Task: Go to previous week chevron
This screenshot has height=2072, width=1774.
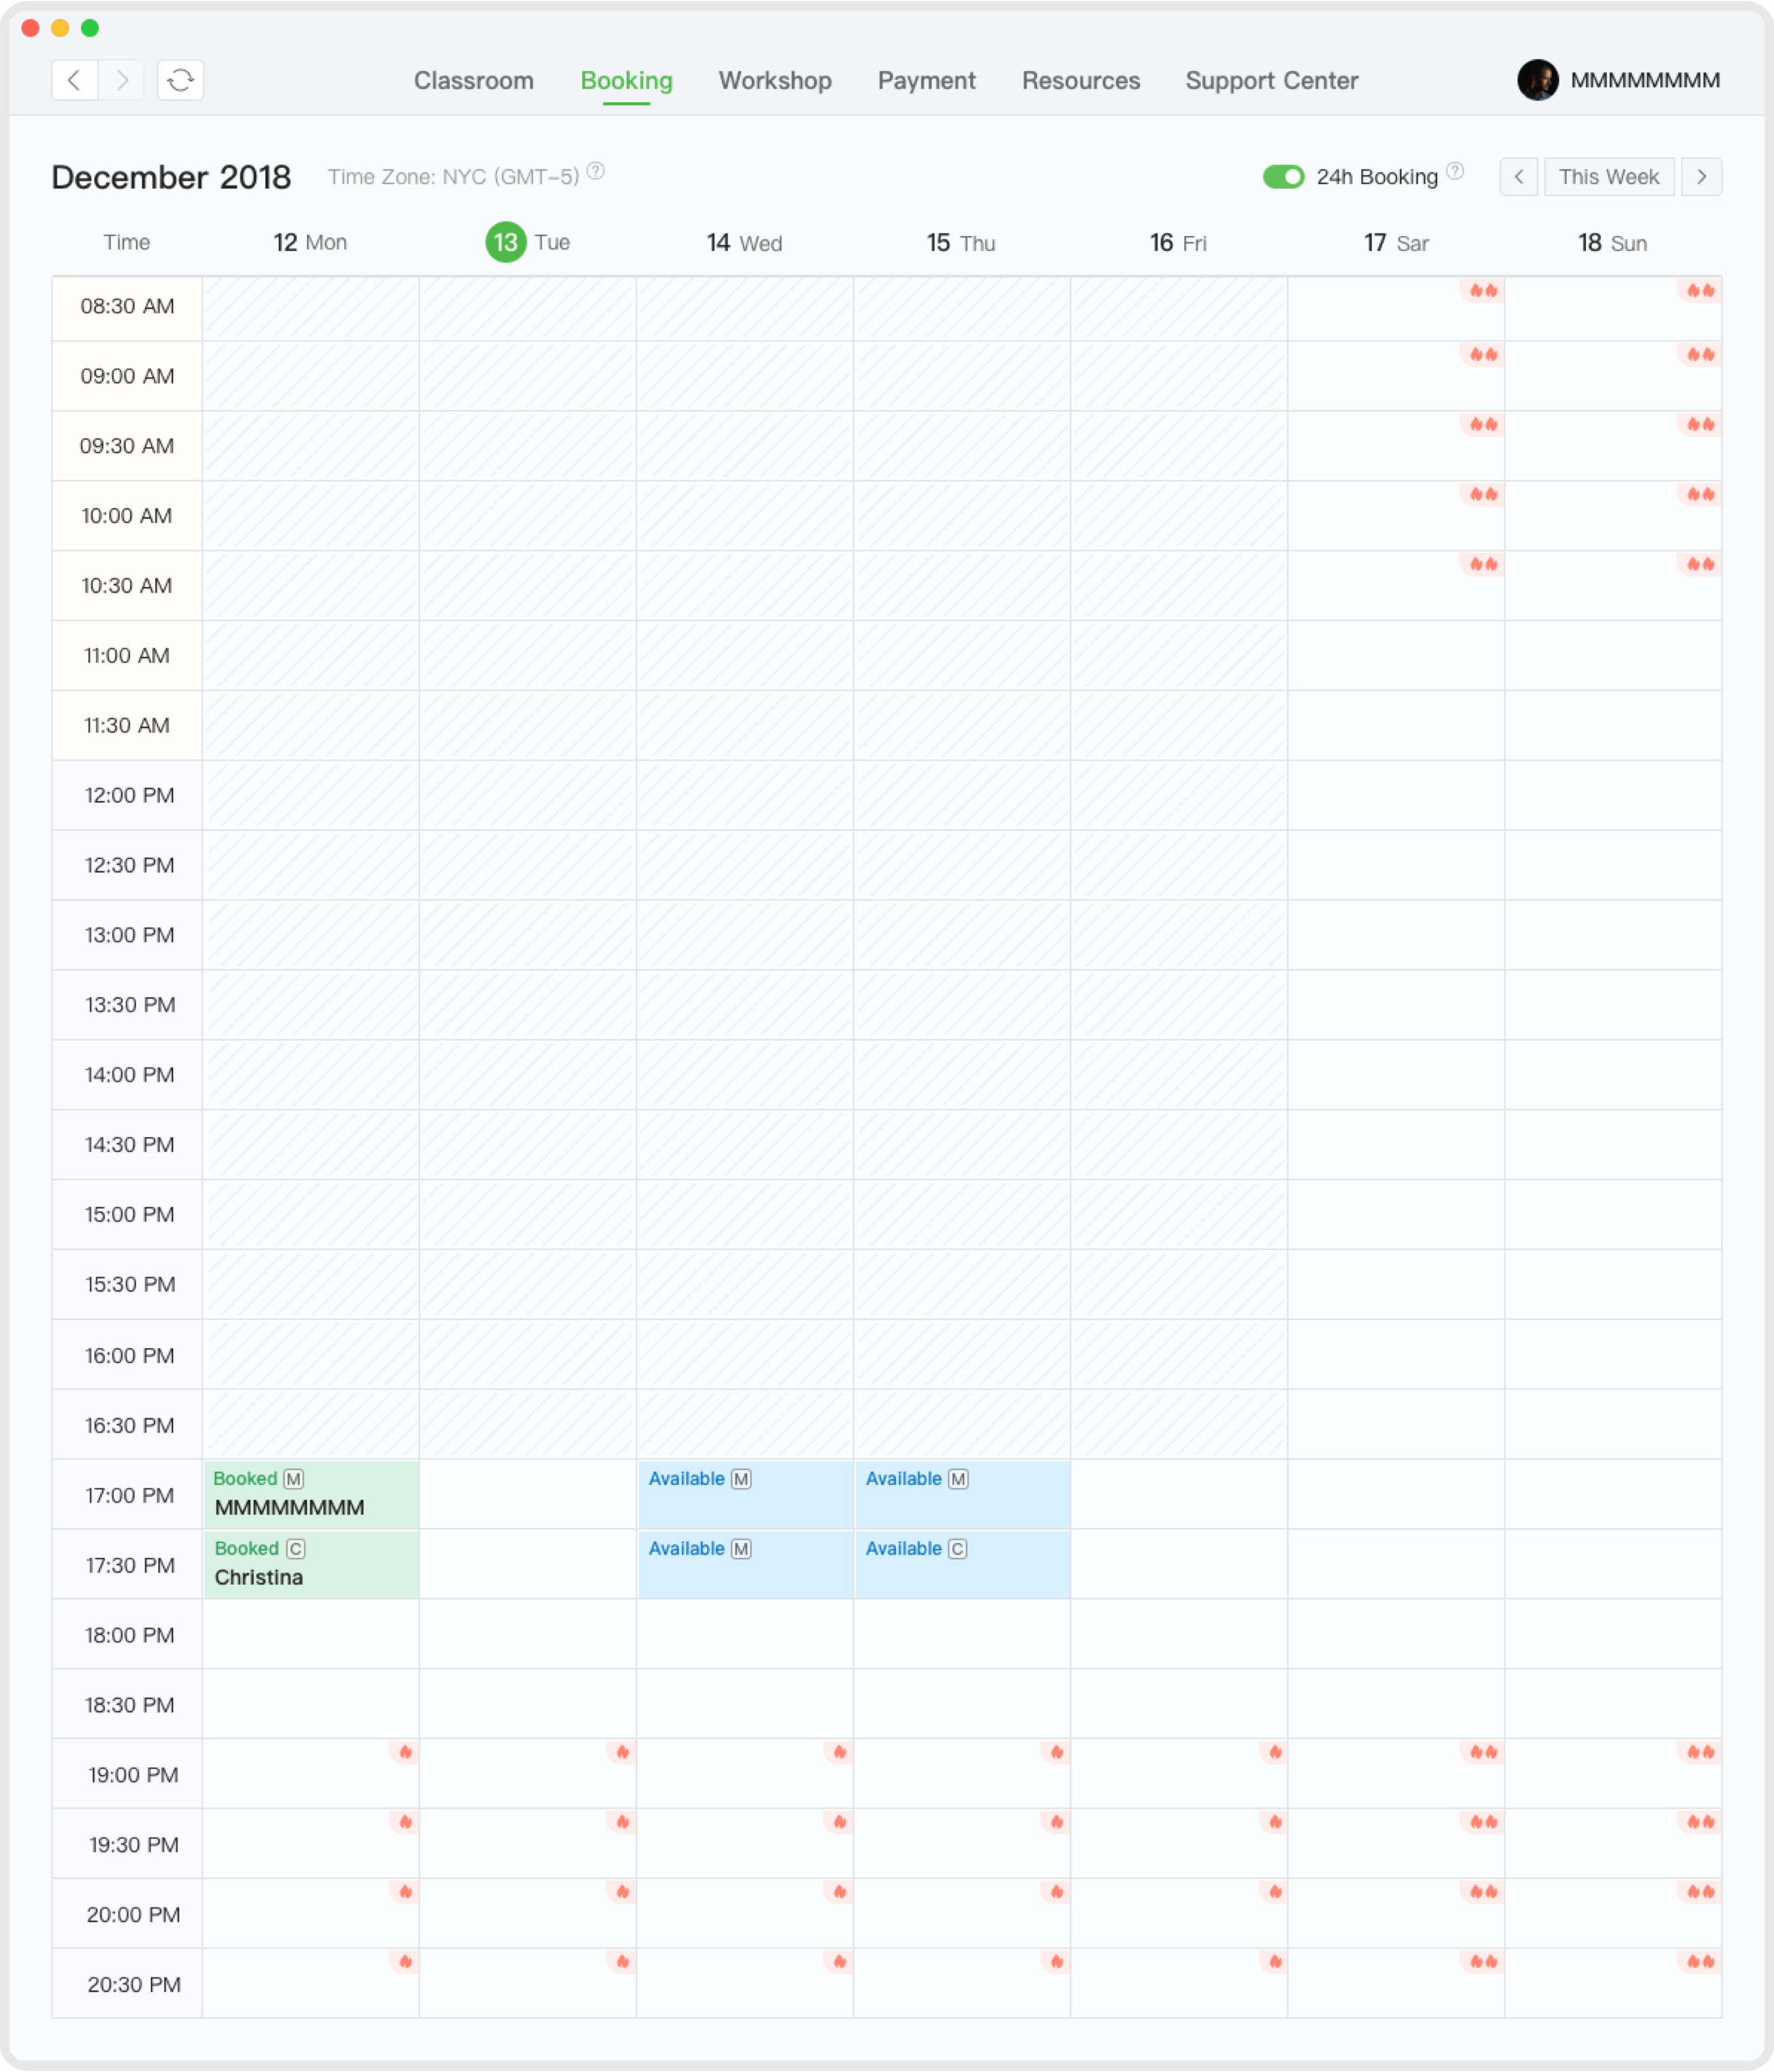Action: point(1518,177)
